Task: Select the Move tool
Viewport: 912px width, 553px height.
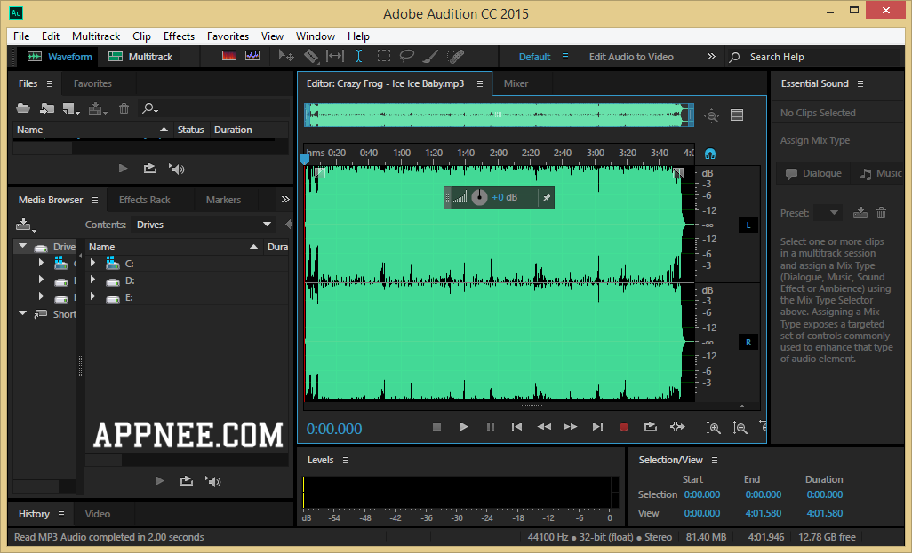Action: point(285,56)
